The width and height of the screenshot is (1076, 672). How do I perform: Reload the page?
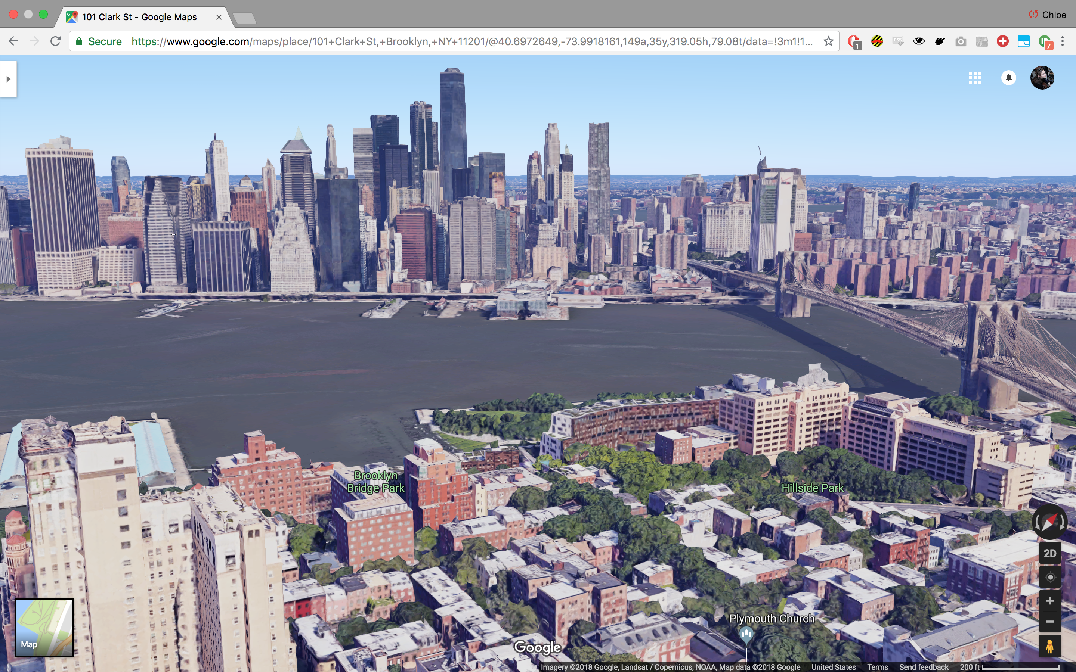click(x=56, y=41)
